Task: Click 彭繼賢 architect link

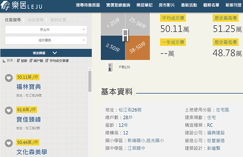Action: tap(214, 148)
